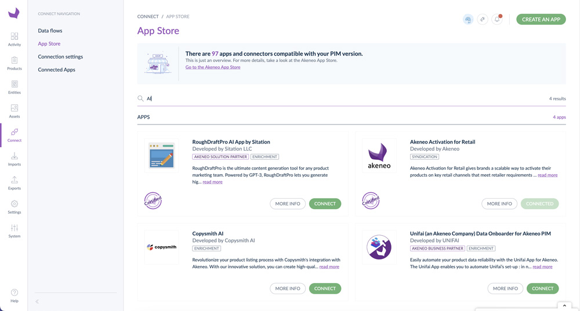This screenshot has width=580, height=311.
Task: Select App Store in Connect navigation
Action: (49, 43)
